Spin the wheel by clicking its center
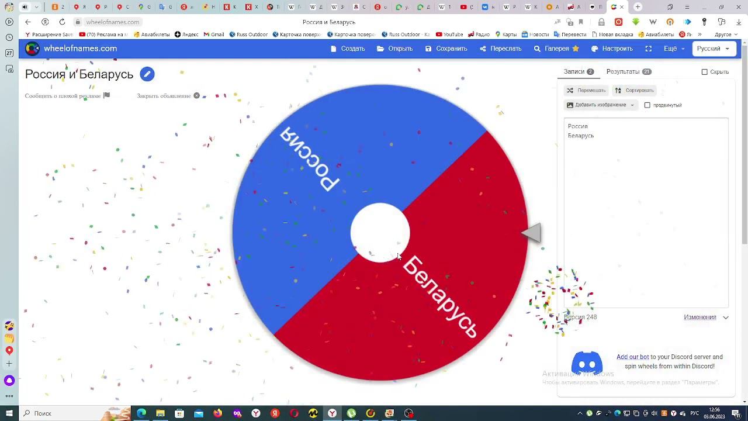 [380, 233]
